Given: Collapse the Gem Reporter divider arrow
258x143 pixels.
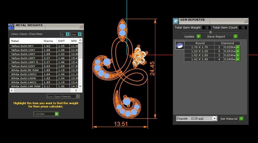Looking at the screenshot, I should [x=211, y=32].
